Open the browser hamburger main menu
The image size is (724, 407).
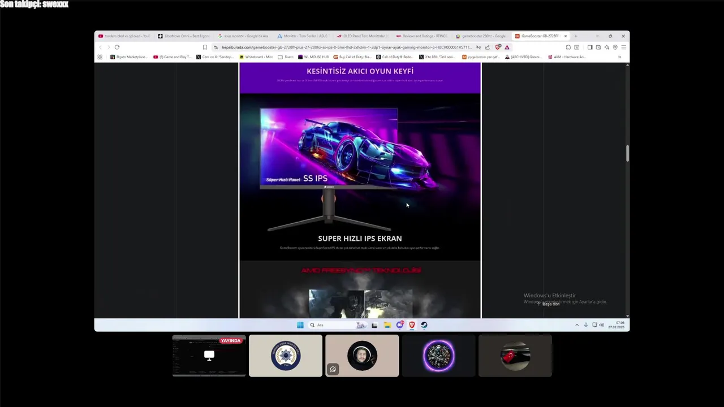623,47
